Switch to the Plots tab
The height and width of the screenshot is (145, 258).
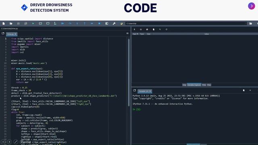pos(204,85)
